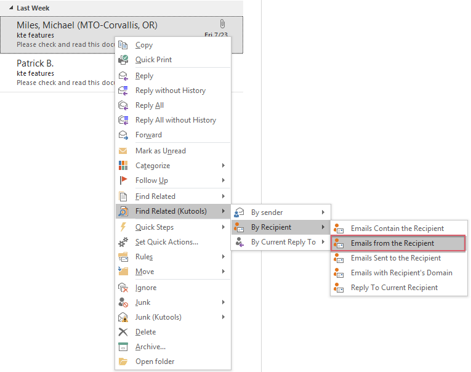Screen dimensions: 471x372
Task: Click the Reply All envelope icon
Action: pos(123,105)
